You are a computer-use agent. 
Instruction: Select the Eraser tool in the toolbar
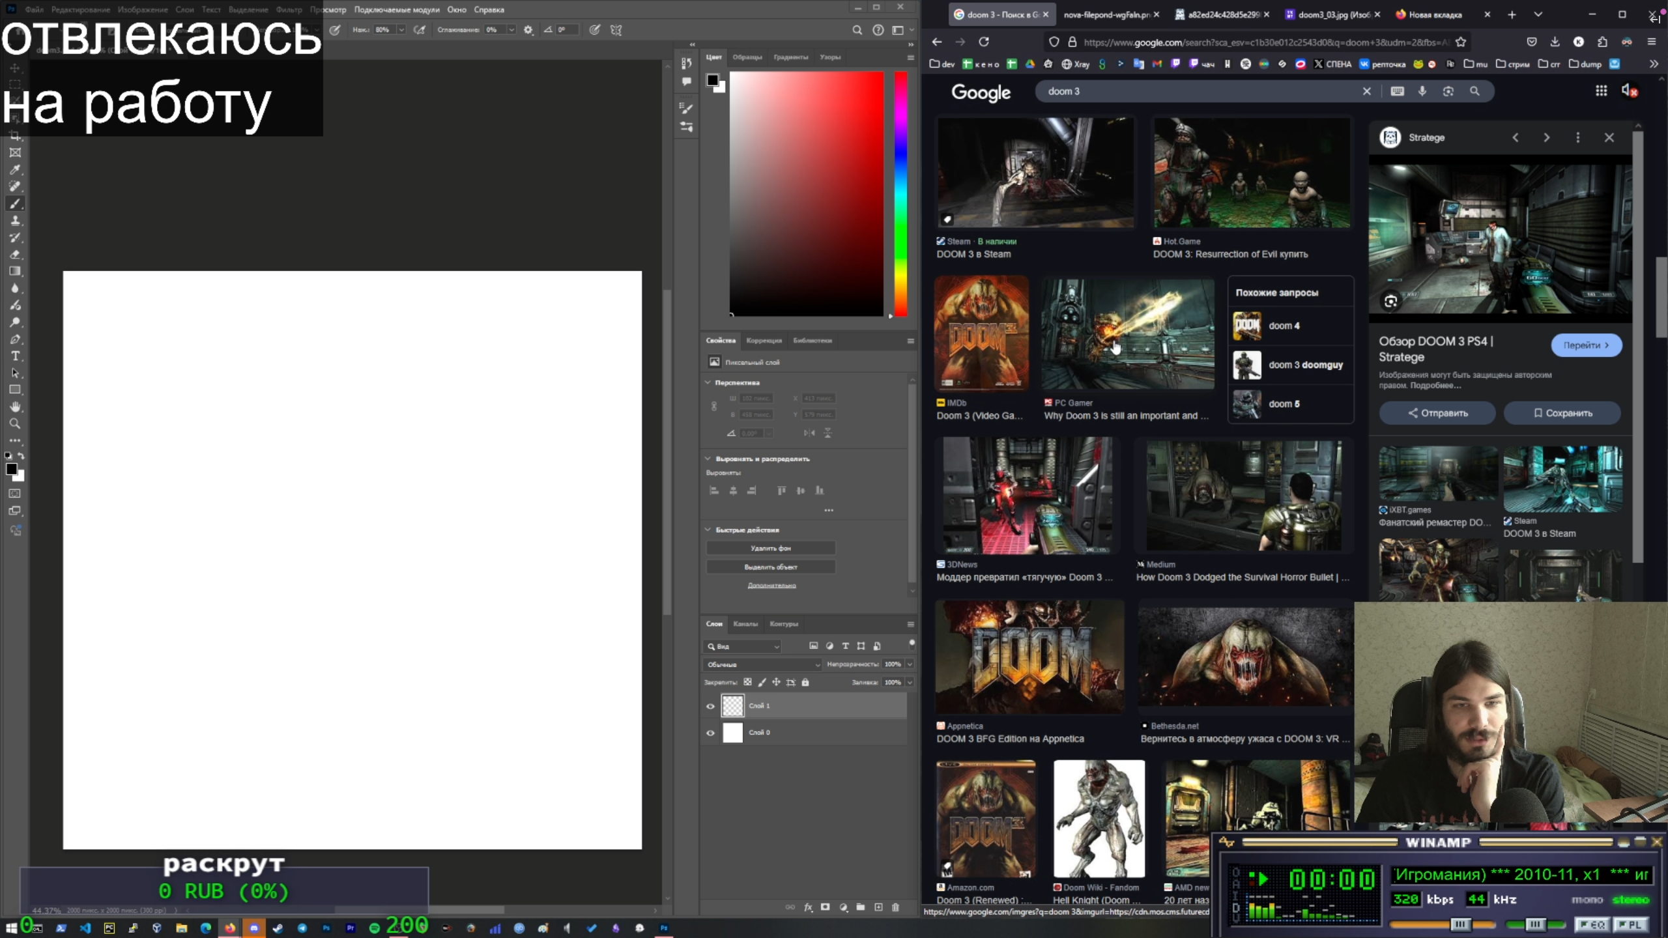point(15,255)
